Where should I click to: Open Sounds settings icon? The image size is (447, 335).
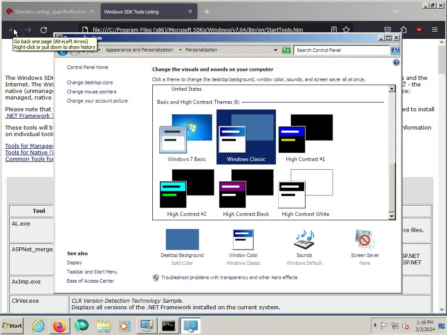coord(304,239)
